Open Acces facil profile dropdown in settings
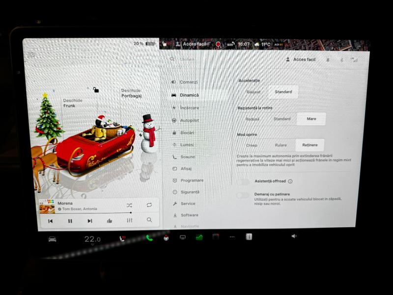The width and height of the screenshot is (393, 295). (x=301, y=59)
